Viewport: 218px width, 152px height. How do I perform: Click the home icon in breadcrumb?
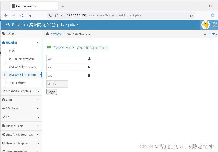click(x=48, y=34)
